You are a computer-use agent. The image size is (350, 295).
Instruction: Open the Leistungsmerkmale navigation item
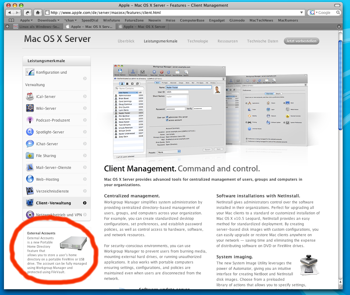[161, 41]
